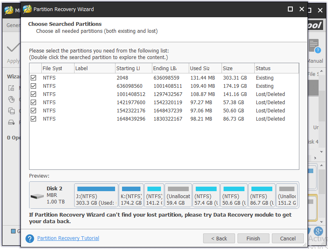Select the 59.4 GB Unallocated preview block
This screenshot has width=328, height=249.
point(178,195)
